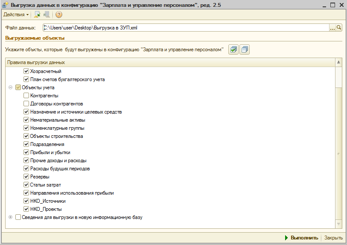This screenshot has height=245, width=347.
Task: Toggle the Объекты учета group checkbox
Action: pyautogui.click(x=18, y=87)
